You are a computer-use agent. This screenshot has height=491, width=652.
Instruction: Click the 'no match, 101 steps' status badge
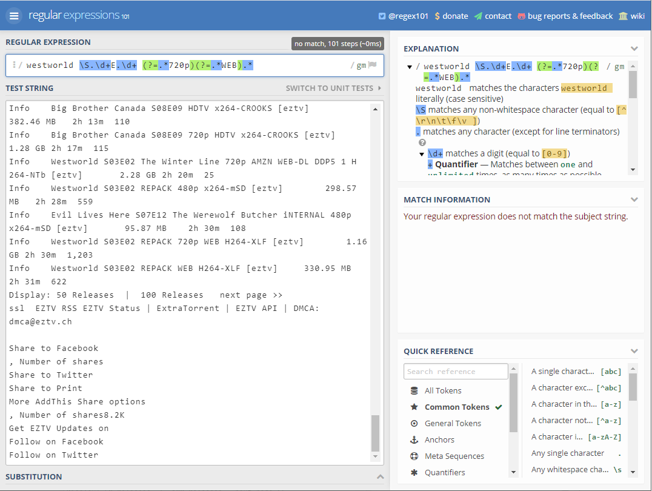pyautogui.click(x=338, y=44)
